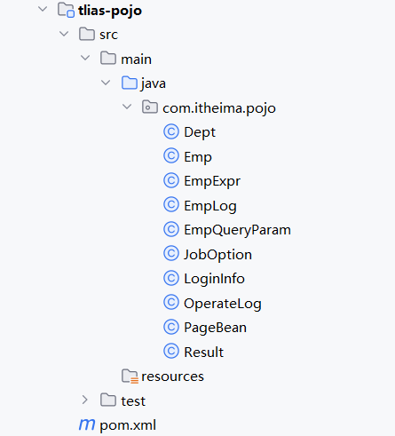The height and width of the screenshot is (436, 395).
Task: Click the JobOption class icon
Action: [171, 254]
